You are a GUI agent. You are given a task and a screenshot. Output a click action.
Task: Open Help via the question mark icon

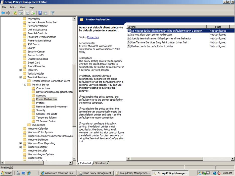coord(40,13)
